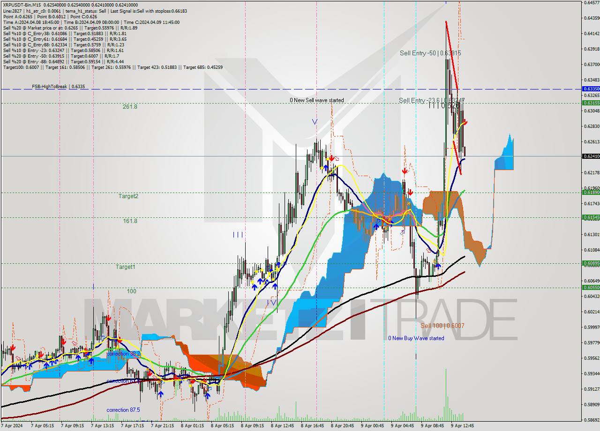This screenshot has width=600, height=431.
Task: Click the '8 Apr 09:15' time axis label
Action: point(253,426)
